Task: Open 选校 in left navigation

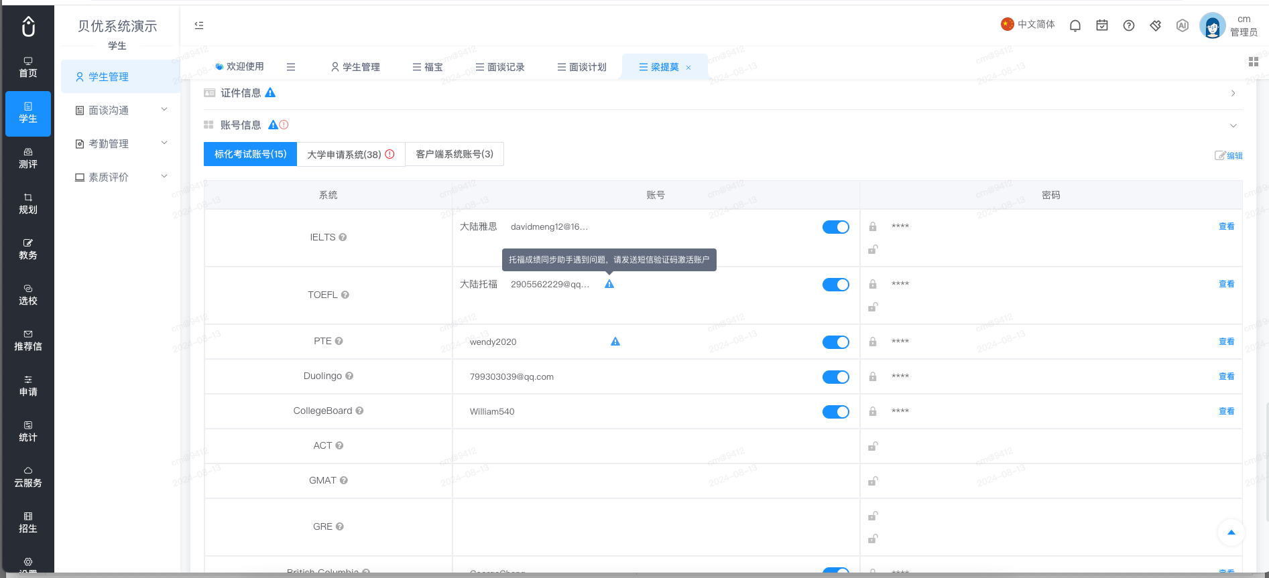Action: tap(28, 295)
